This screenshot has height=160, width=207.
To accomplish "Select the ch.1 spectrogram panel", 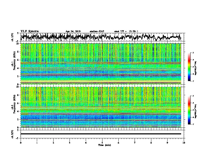I will (x=101, y=64).
